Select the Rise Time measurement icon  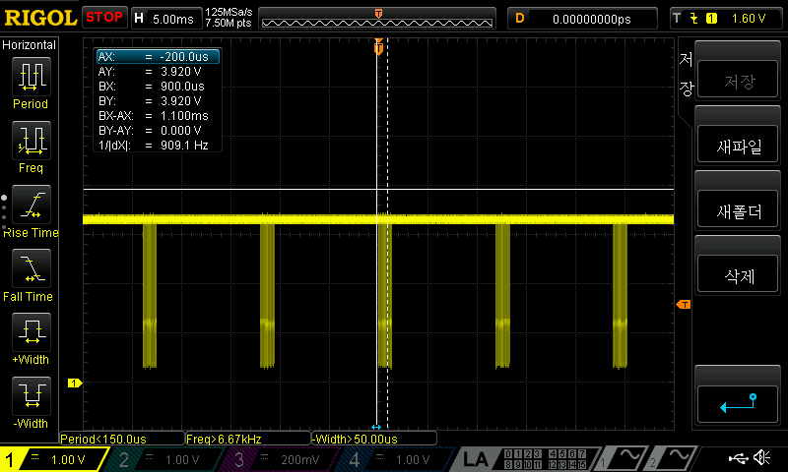[32, 205]
